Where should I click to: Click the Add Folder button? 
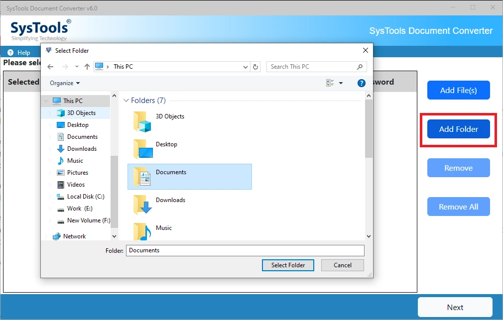coord(458,129)
